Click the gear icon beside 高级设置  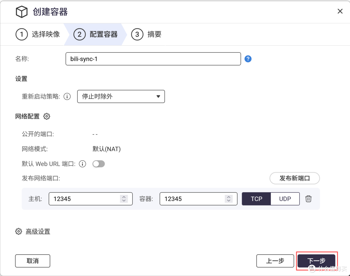pyautogui.click(x=18, y=231)
